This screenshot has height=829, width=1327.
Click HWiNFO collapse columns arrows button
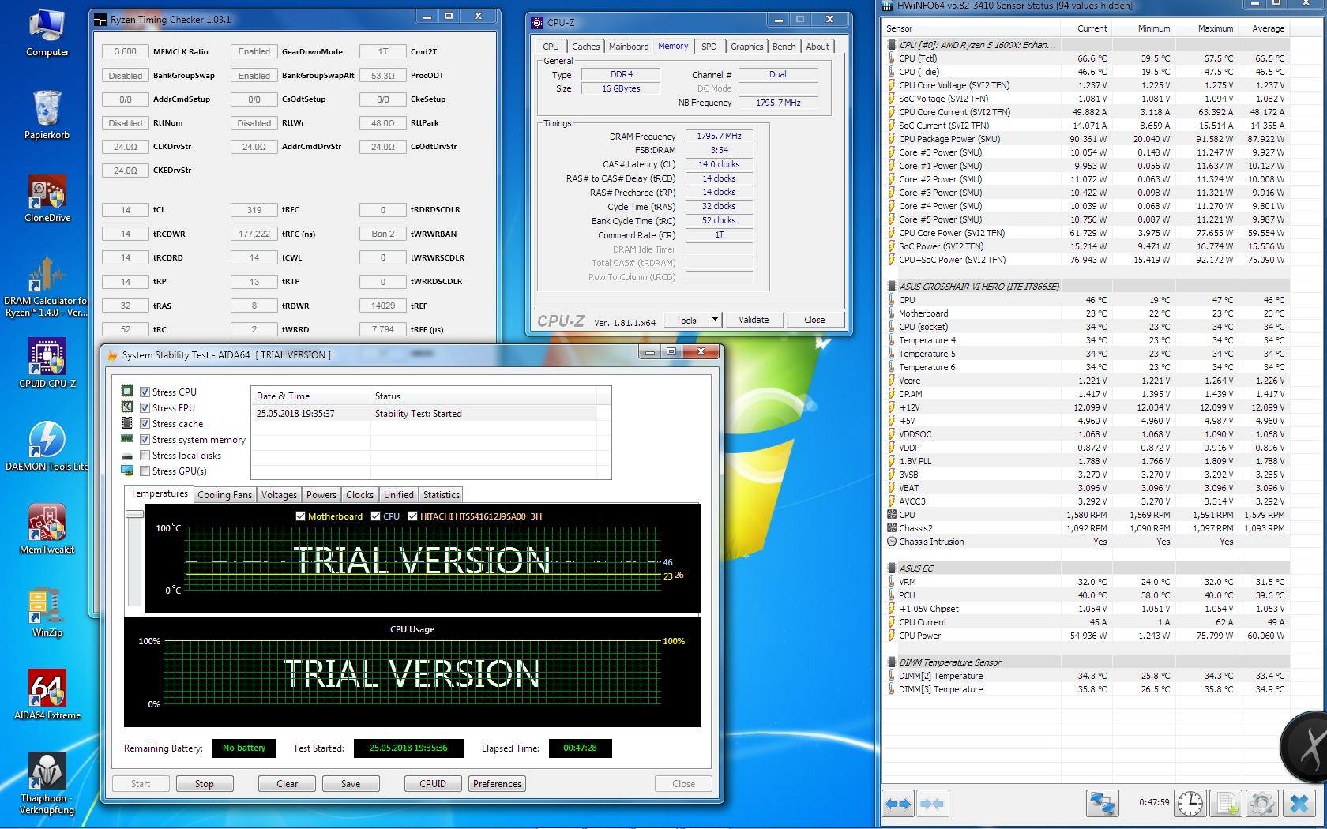932,804
